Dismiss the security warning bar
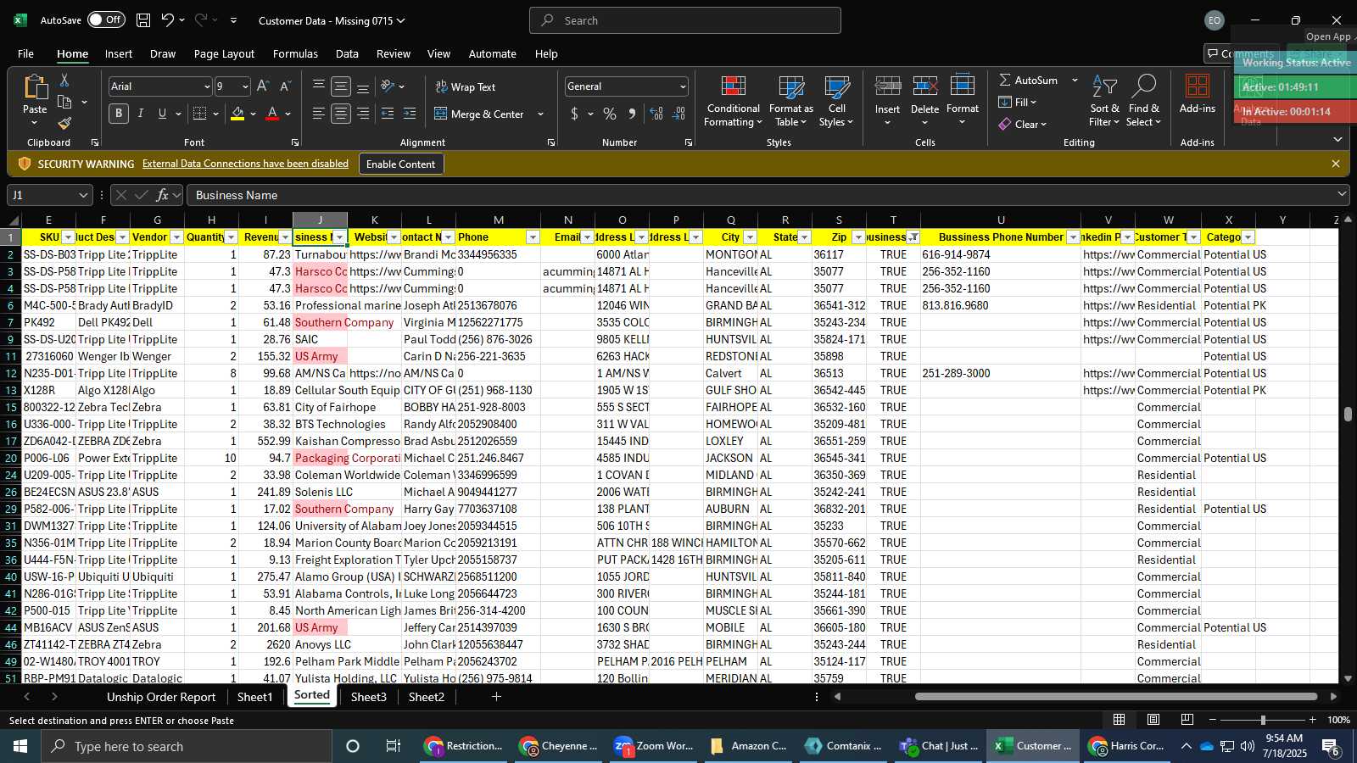The height and width of the screenshot is (763, 1357). click(1336, 164)
